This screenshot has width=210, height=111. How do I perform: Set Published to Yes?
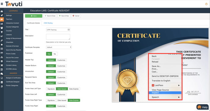tap(49, 54)
